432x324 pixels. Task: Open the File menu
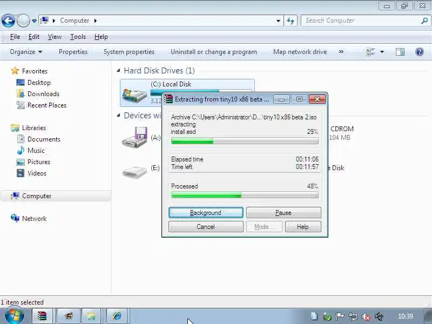(15, 37)
